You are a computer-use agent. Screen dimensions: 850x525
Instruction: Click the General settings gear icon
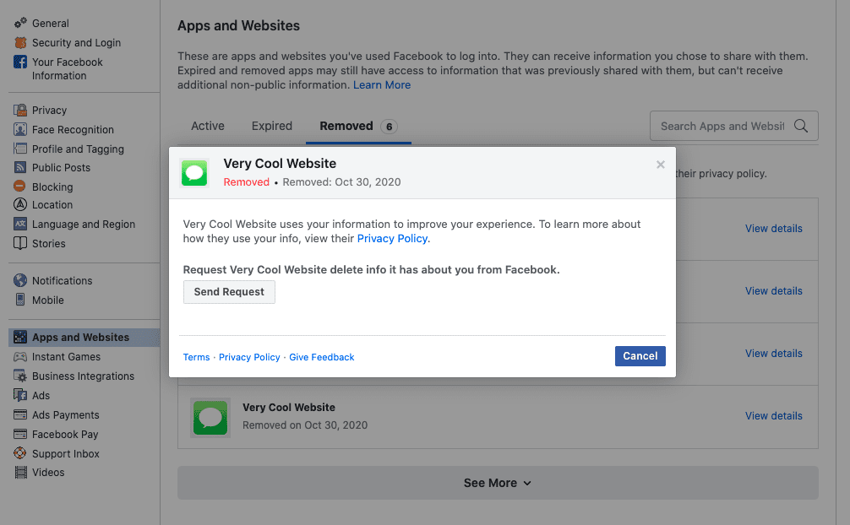[x=20, y=23]
